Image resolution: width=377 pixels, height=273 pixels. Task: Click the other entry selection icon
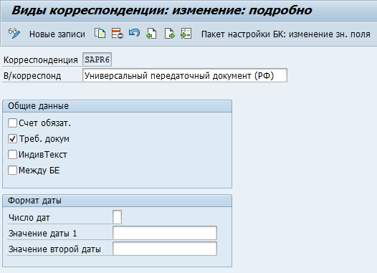186,34
